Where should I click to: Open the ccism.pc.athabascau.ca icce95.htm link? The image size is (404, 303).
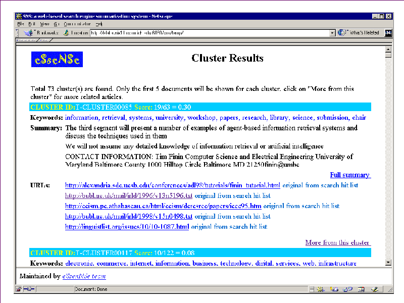(163, 206)
